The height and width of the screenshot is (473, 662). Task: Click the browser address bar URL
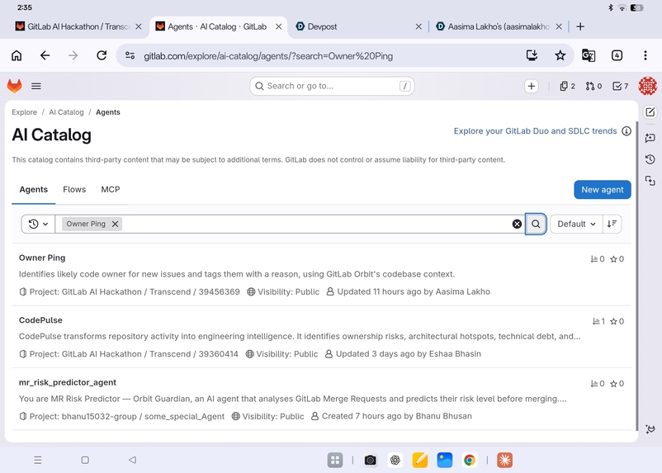point(268,56)
